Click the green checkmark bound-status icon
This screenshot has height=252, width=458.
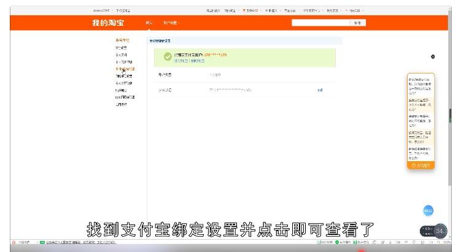[x=168, y=56]
